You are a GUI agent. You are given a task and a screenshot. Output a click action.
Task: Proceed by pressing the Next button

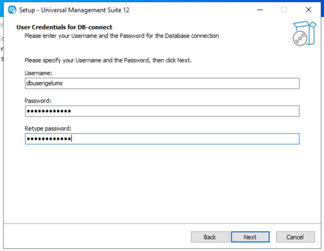(x=250, y=237)
